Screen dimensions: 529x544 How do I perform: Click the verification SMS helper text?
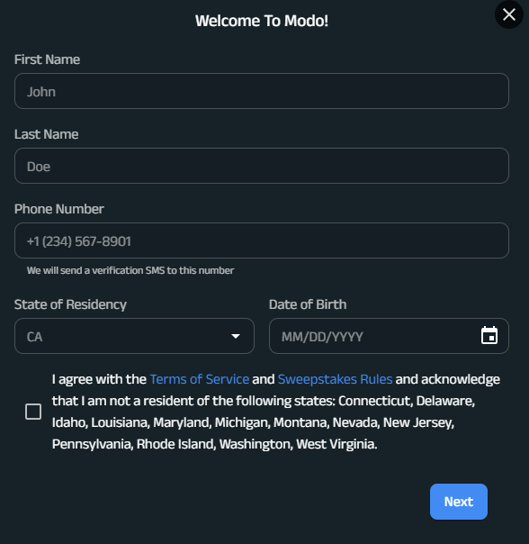130,270
